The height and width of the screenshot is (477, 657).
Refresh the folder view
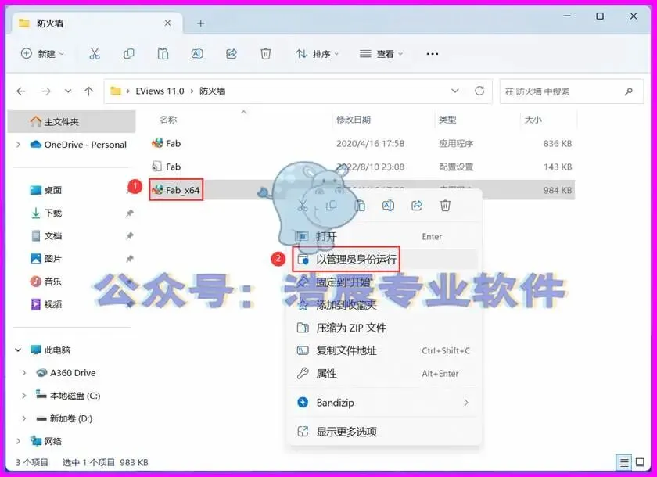point(479,91)
